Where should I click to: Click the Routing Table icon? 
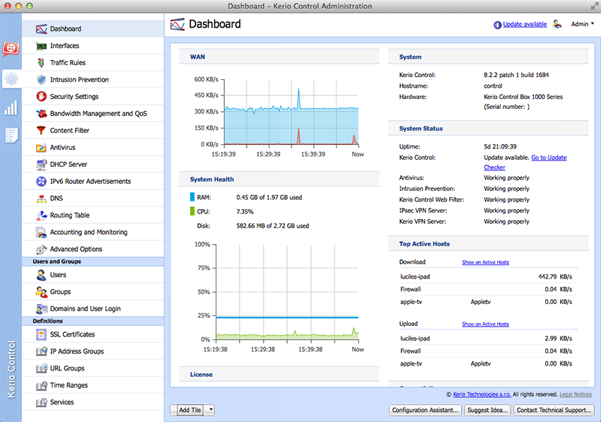(x=41, y=216)
